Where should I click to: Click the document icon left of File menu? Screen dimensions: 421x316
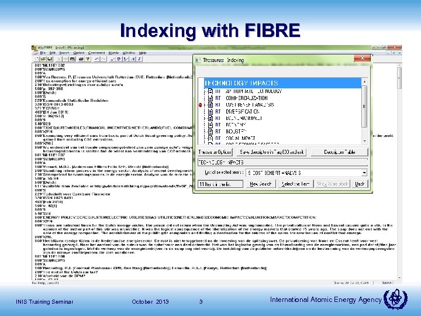(36, 53)
